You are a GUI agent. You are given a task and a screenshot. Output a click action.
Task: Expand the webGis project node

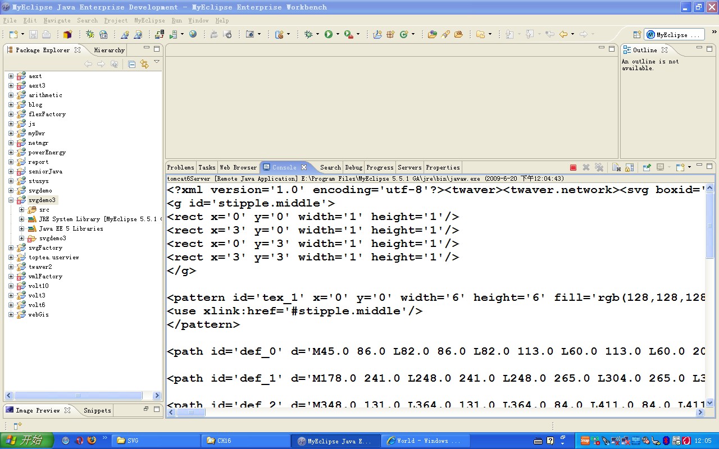[x=11, y=314]
